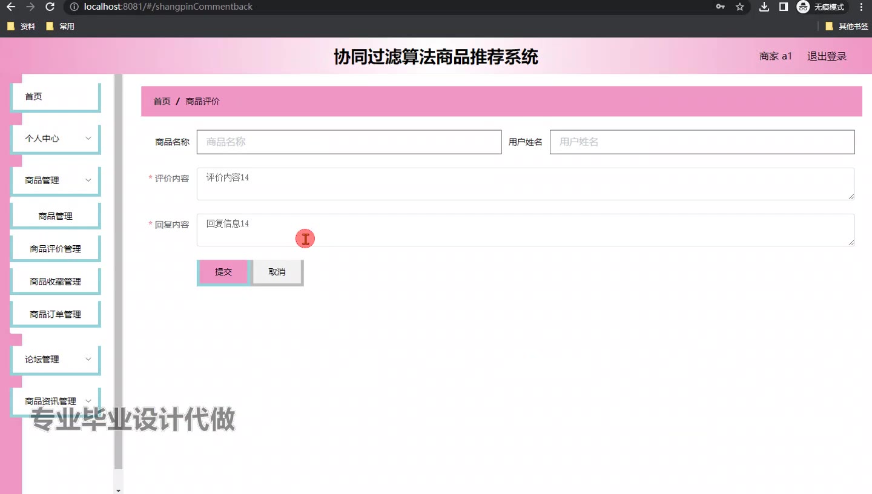Go to 首页 in the sidebar
Image resolution: width=872 pixels, height=494 pixels.
click(56, 97)
